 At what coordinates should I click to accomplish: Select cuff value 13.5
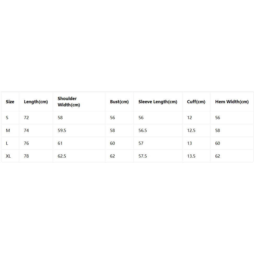pos(191,156)
